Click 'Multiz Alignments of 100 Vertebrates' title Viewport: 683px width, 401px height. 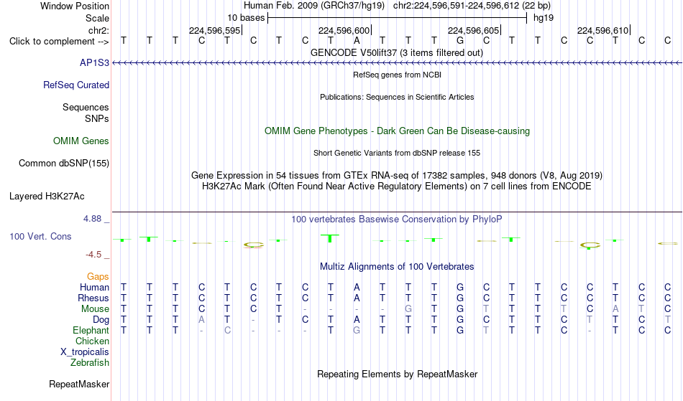tap(397, 267)
